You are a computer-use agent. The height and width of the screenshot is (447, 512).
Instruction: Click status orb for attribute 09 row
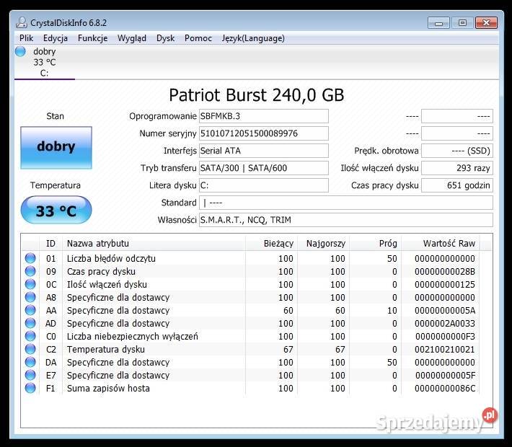(30, 271)
